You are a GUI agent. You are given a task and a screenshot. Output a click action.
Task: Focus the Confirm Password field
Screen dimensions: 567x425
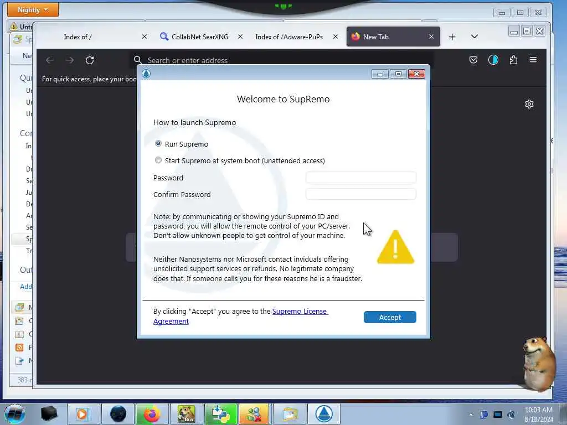pyautogui.click(x=361, y=194)
